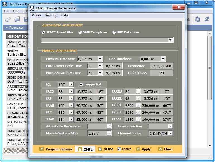The height and width of the screenshot is (162, 215).
Task: Click the XMP Enhancer Professional title icon
Action: (32, 8)
